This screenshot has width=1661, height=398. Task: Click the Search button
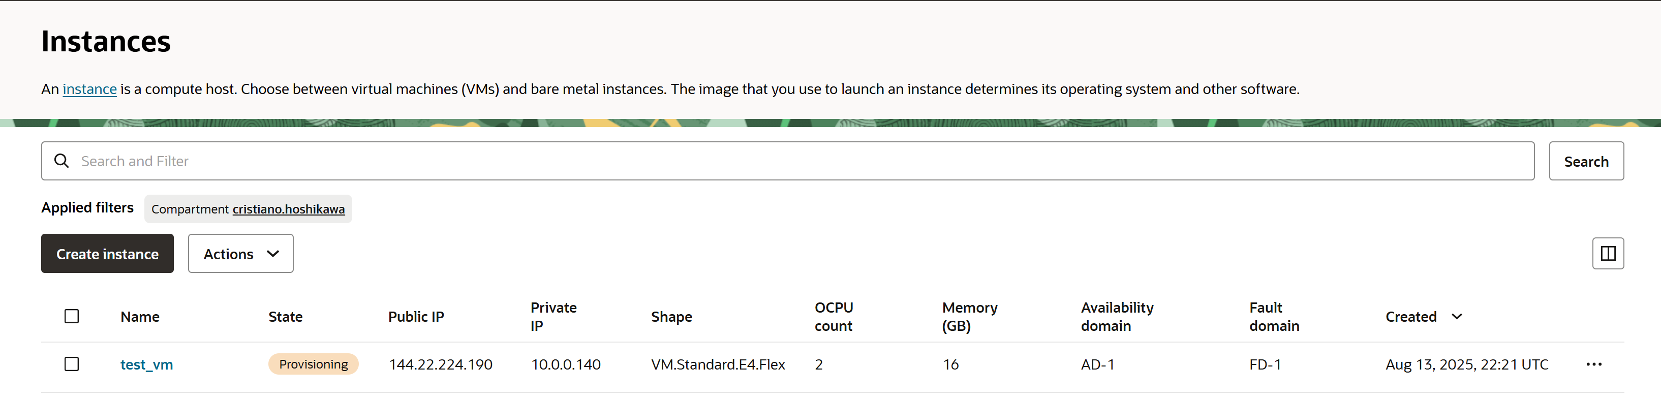click(x=1586, y=161)
